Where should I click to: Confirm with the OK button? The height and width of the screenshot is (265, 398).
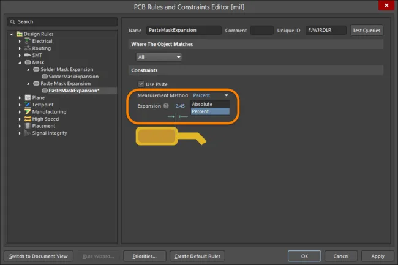[304, 256]
